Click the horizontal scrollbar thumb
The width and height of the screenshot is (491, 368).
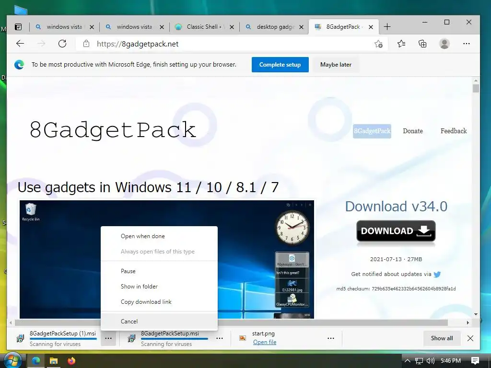(232, 322)
